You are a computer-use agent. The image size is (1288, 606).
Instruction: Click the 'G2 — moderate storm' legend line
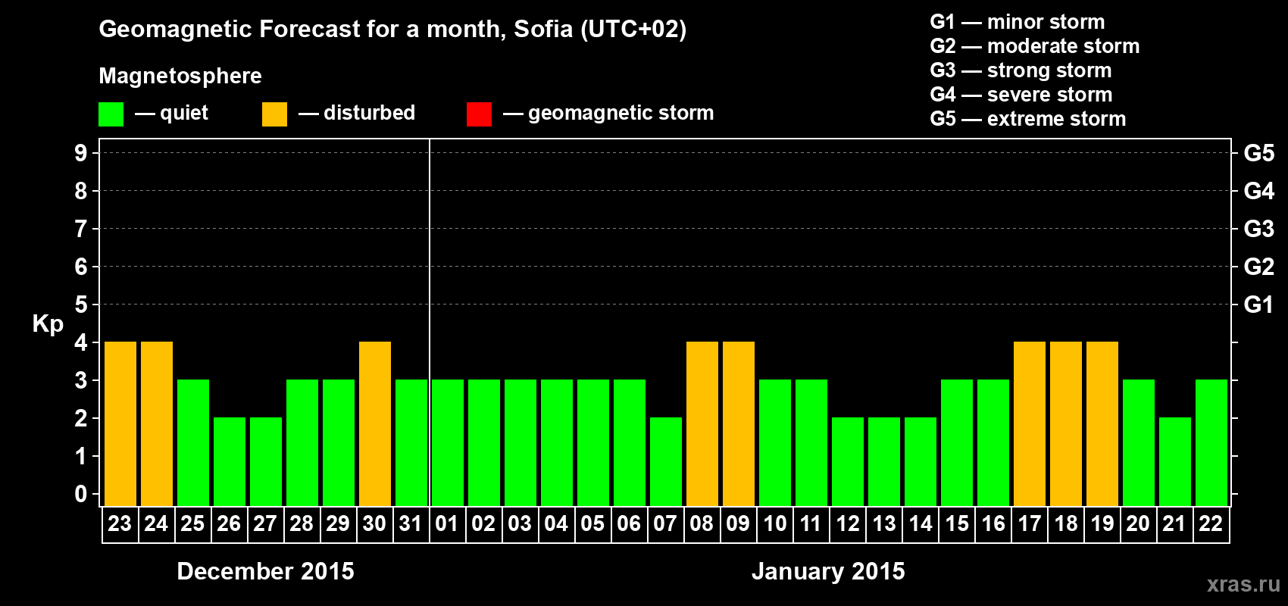pyautogui.click(x=1035, y=46)
